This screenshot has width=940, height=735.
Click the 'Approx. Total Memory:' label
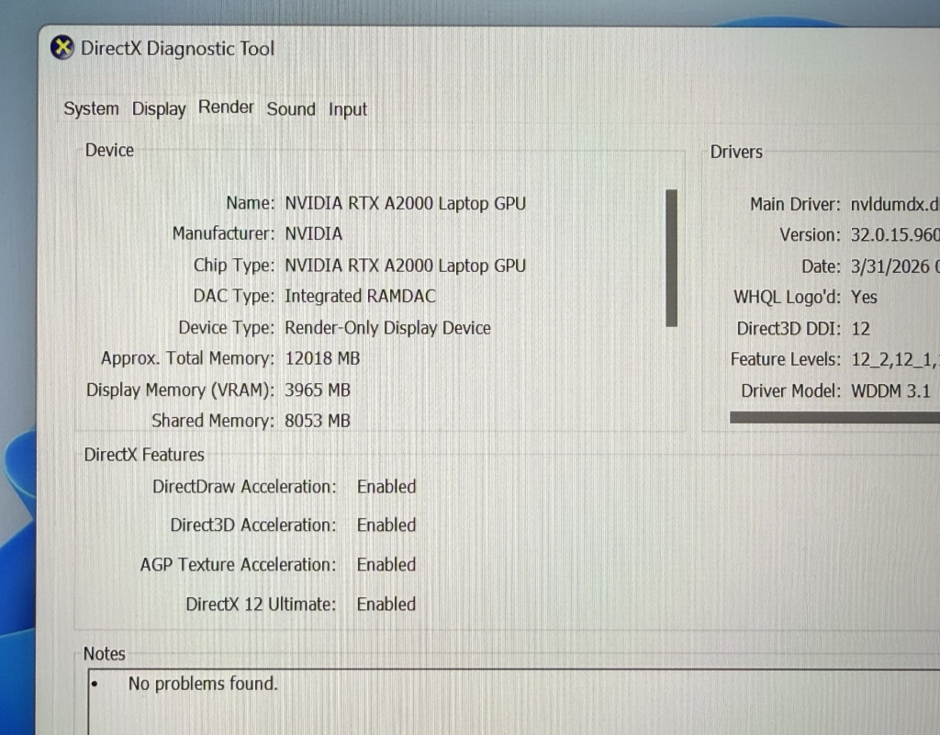tap(187, 358)
